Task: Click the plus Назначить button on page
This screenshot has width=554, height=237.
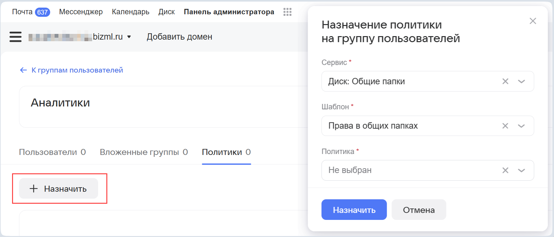Action: [x=59, y=189]
